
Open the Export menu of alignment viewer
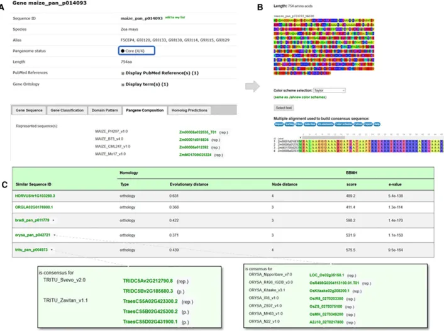coord(368,124)
